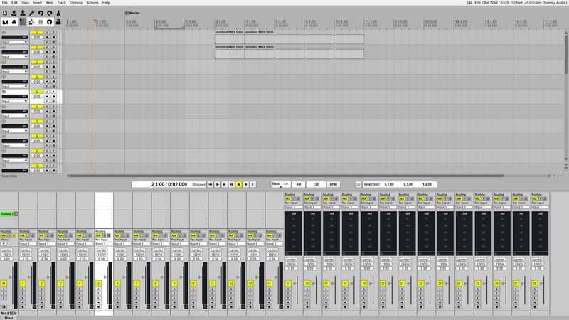Click the Open Project toolbar icon
The width and height of the screenshot is (569, 320).
click(x=14, y=13)
